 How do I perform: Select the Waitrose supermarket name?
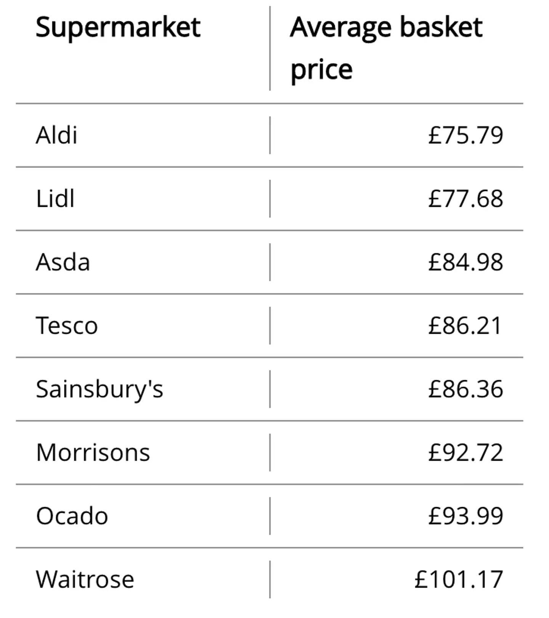click(x=85, y=580)
